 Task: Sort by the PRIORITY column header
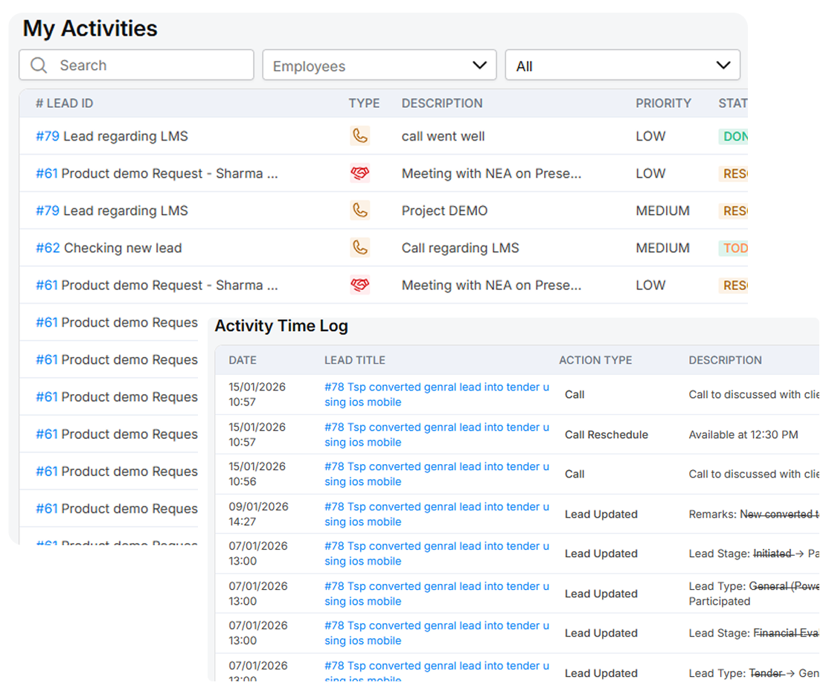pos(663,103)
